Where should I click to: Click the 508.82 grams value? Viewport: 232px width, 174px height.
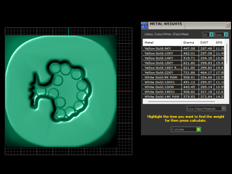point(189,92)
